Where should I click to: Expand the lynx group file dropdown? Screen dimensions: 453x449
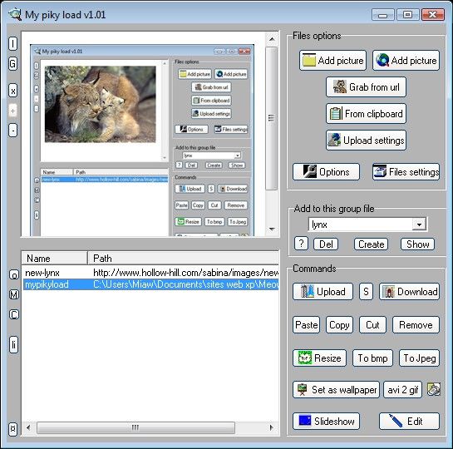pyautogui.click(x=419, y=224)
